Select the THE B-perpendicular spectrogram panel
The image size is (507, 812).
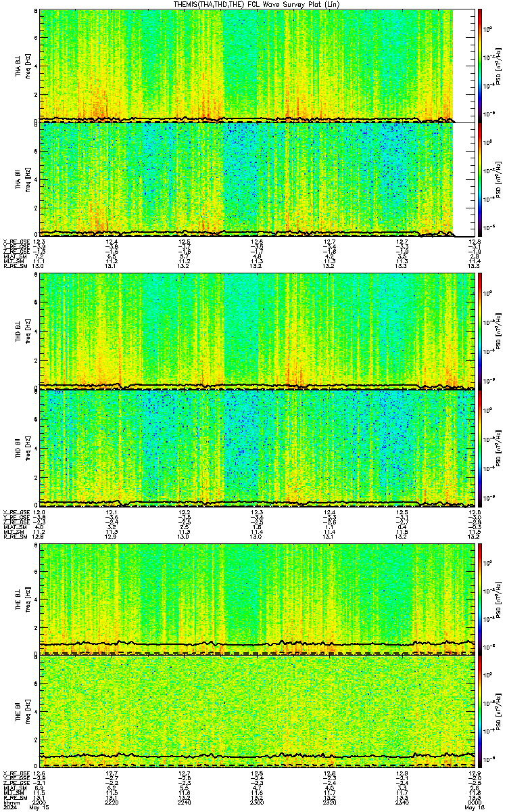click(x=257, y=598)
